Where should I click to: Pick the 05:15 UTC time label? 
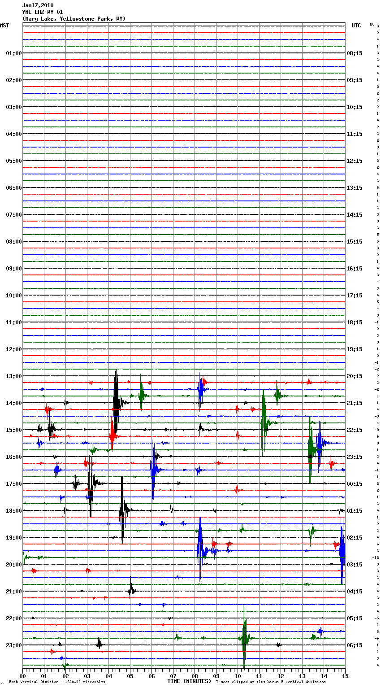355,618
